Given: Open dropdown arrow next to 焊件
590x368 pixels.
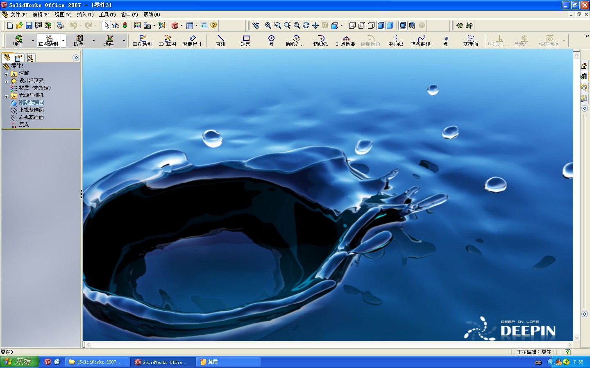Looking at the screenshot, I should coord(124,40).
